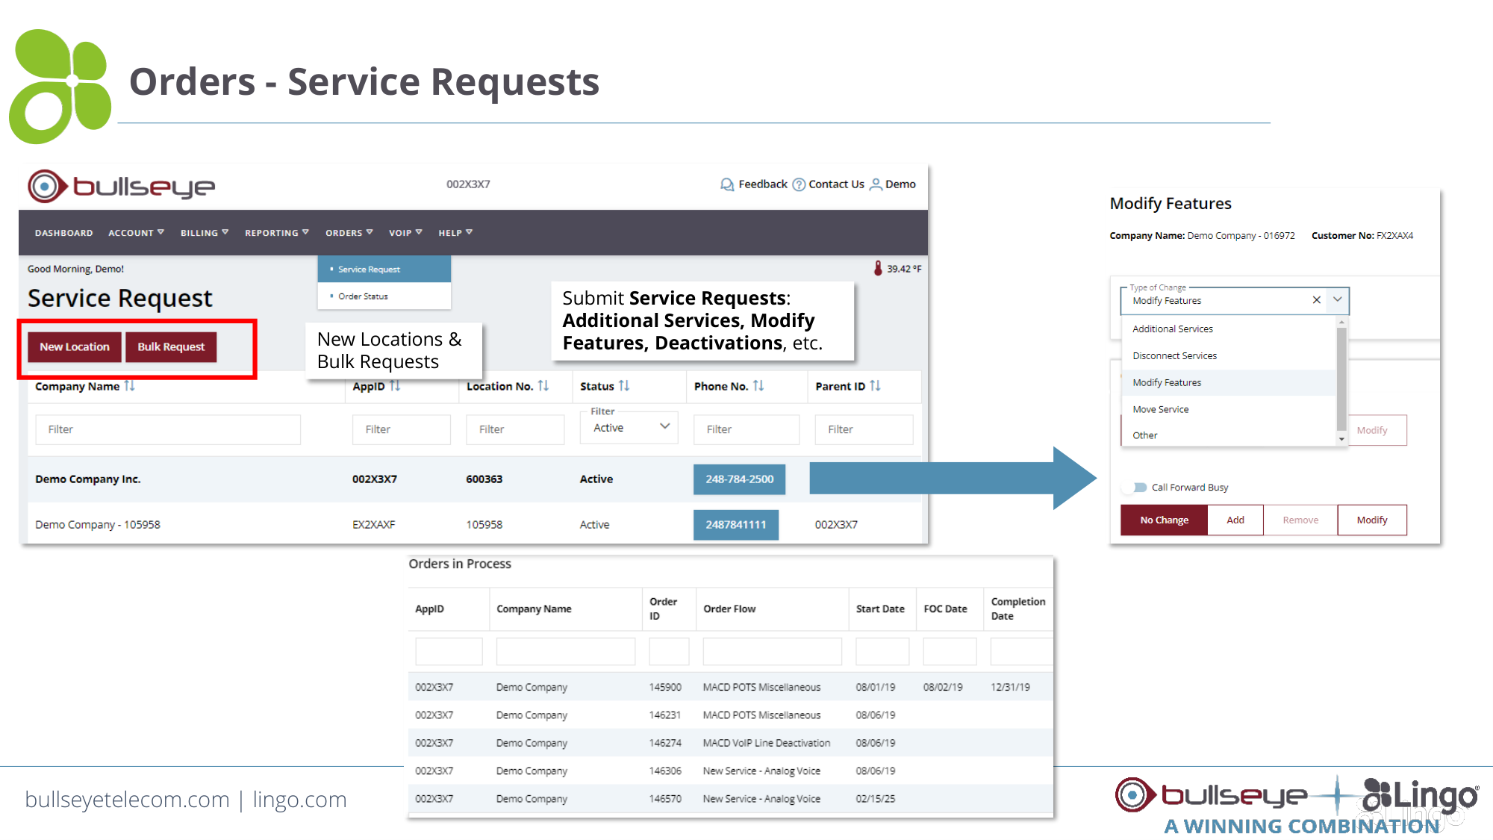Select Order Status from Orders submenu
Viewport: 1493px width, 840px height.
point(384,296)
